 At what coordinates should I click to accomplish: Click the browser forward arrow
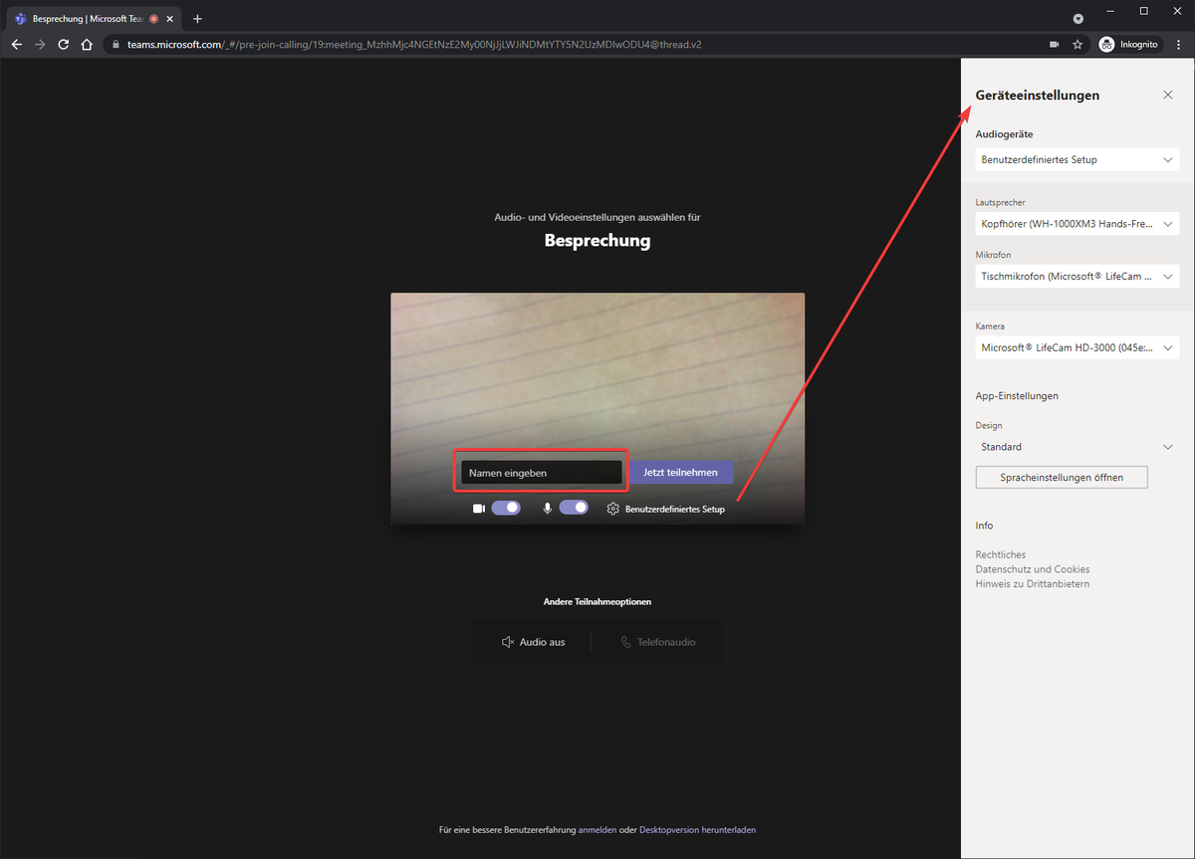pos(40,45)
